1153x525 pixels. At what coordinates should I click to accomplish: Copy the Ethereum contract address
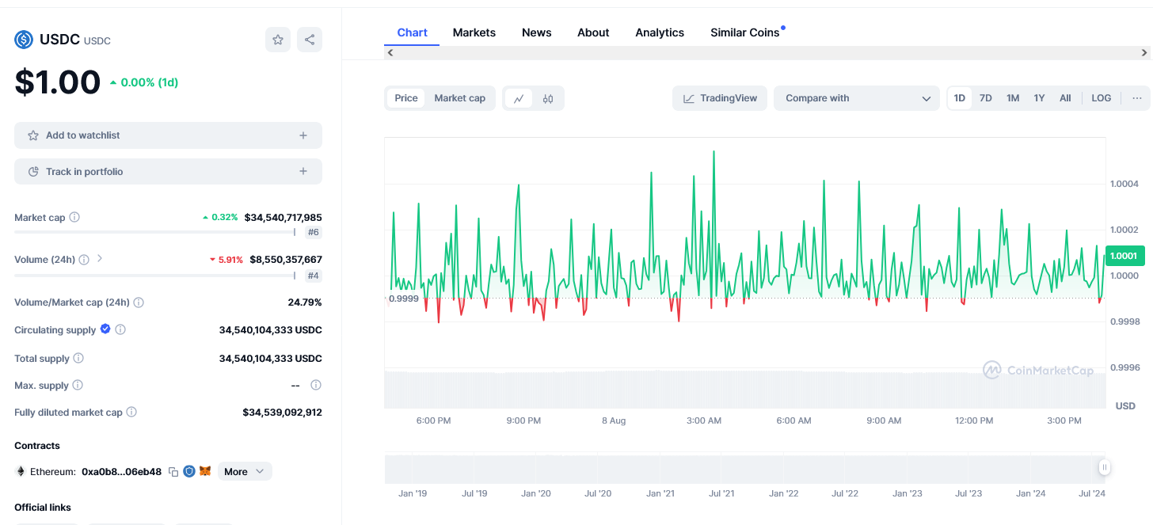coord(173,472)
